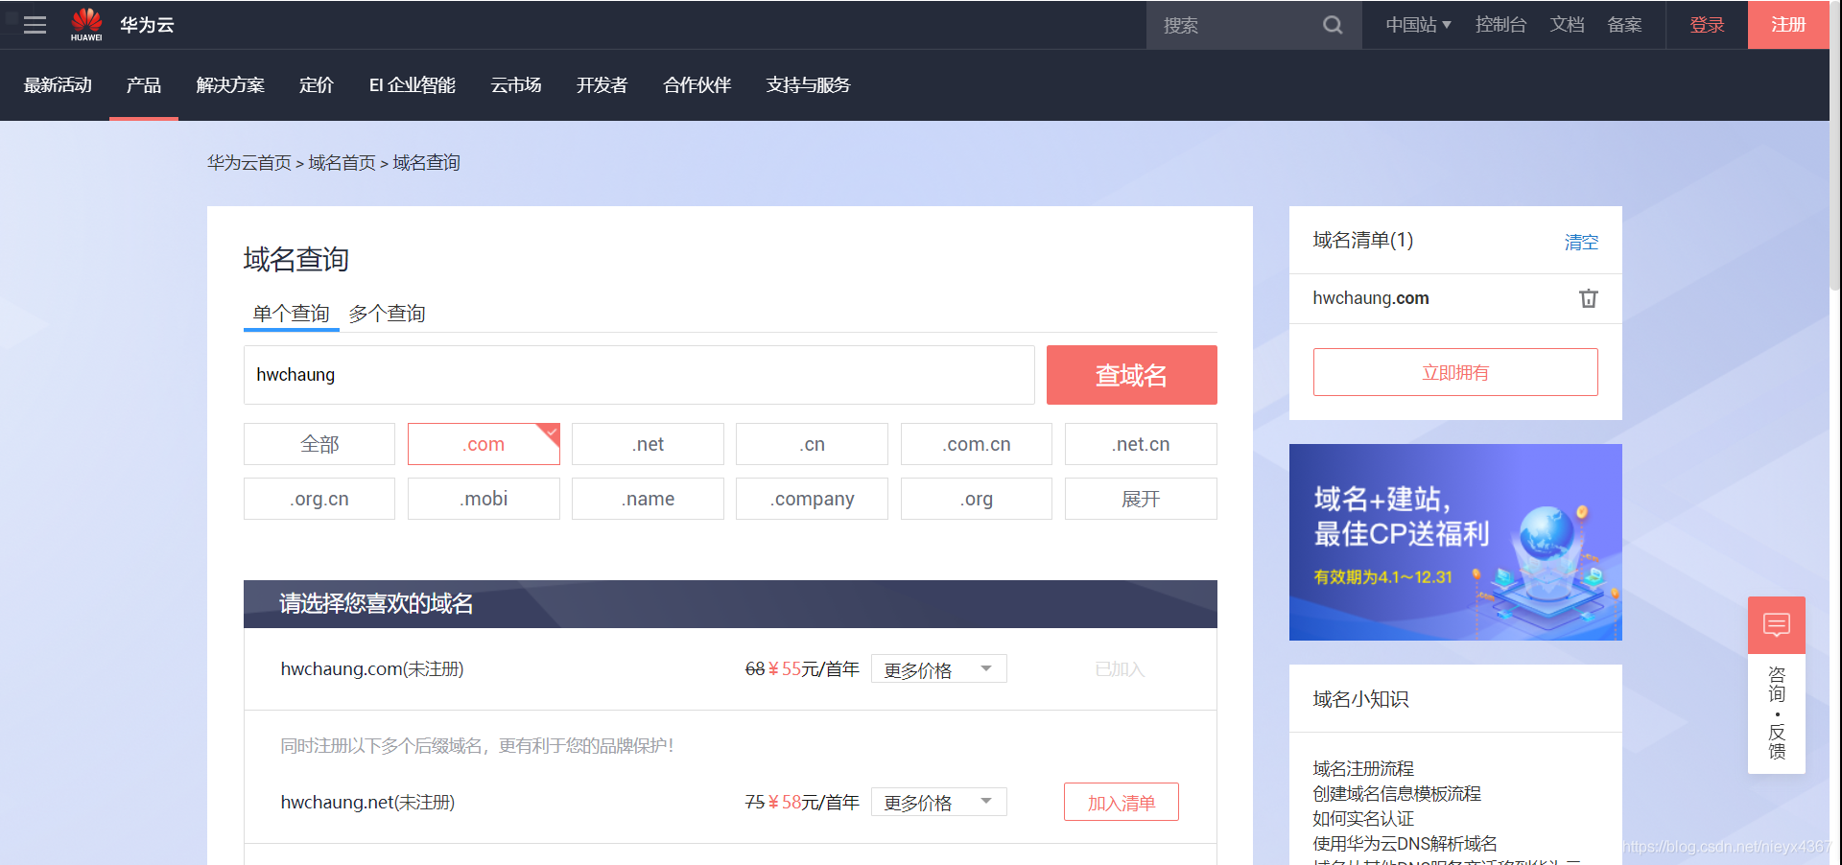Click the 立即拥有 button
This screenshot has width=1842, height=865.
pyautogui.click(x=1454, y=372)
